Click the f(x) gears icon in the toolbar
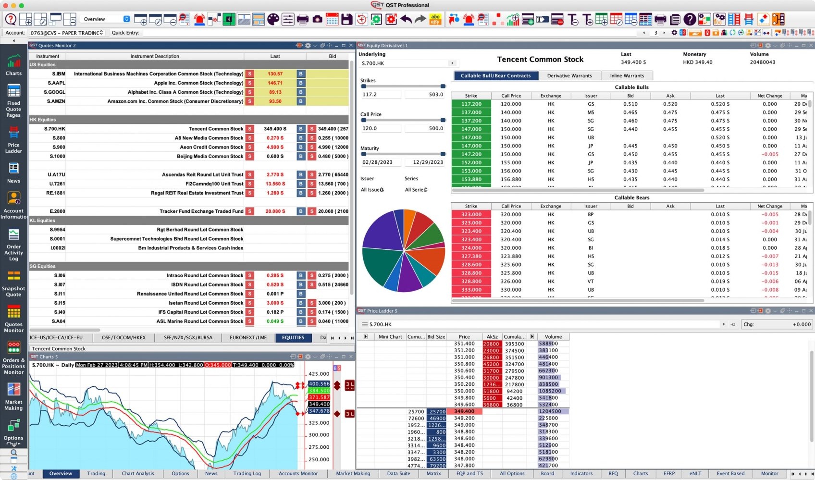This screenshot has height=480, width=815. (719, 19)
